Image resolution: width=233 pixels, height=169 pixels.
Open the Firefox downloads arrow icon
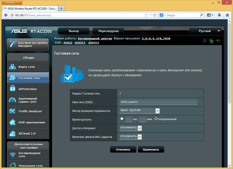pos(219,15)
